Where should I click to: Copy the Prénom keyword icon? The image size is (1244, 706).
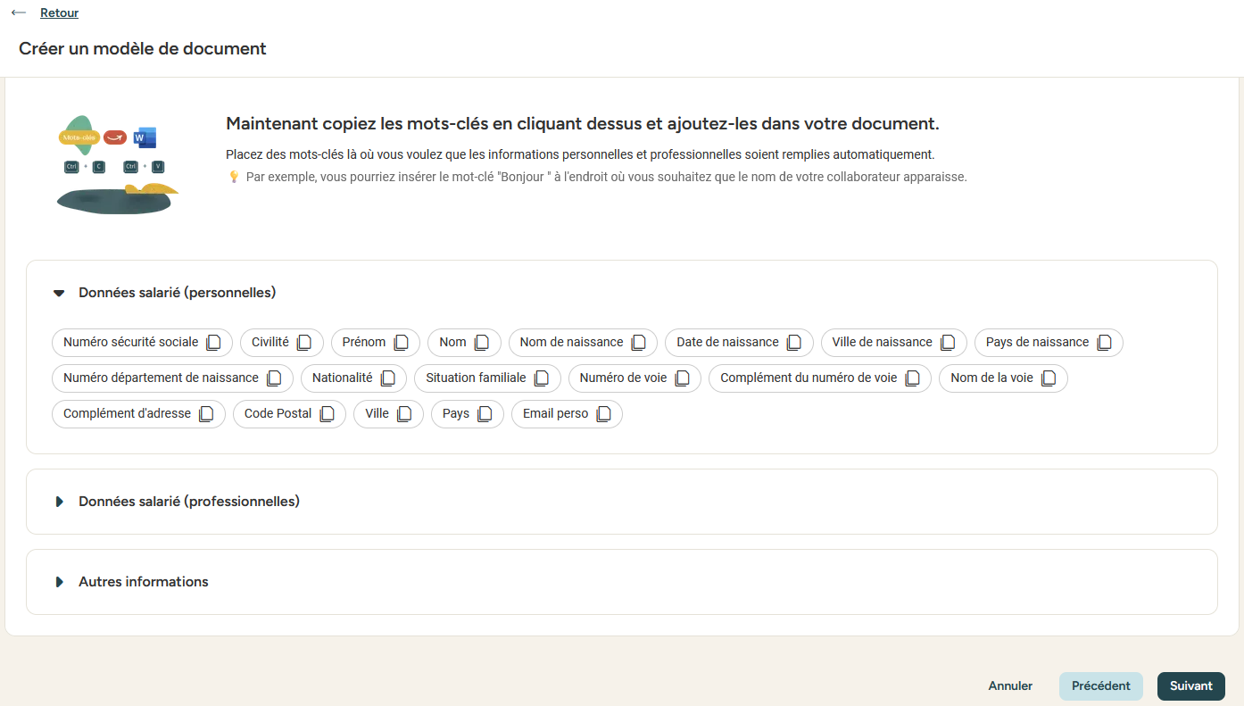(402, 343)
